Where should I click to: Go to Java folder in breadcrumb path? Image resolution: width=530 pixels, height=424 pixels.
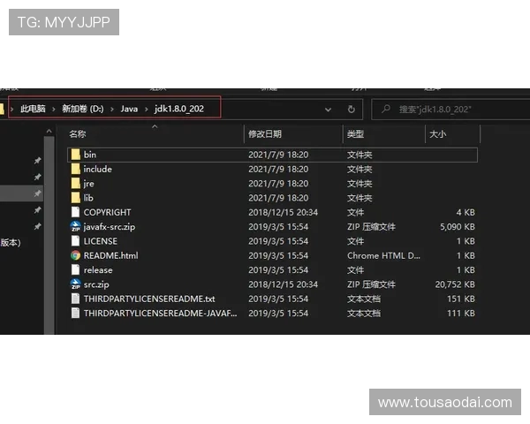[129, 109]
